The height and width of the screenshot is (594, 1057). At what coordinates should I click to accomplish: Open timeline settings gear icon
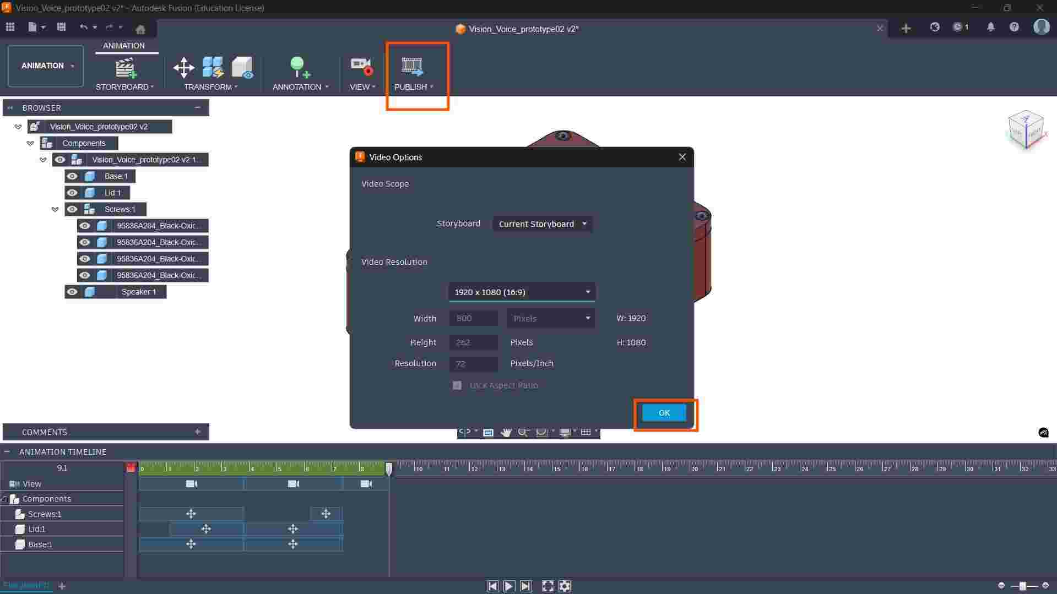pos(565,586)
